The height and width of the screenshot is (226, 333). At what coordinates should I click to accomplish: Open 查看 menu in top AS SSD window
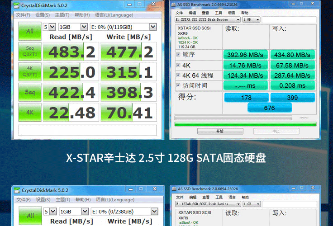tap(205, 13)
